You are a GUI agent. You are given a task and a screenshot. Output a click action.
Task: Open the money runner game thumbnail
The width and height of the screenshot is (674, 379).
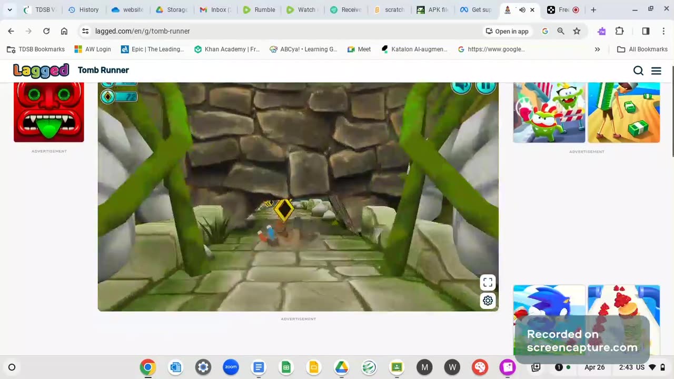pyautogui.click(x=624, y=112)
